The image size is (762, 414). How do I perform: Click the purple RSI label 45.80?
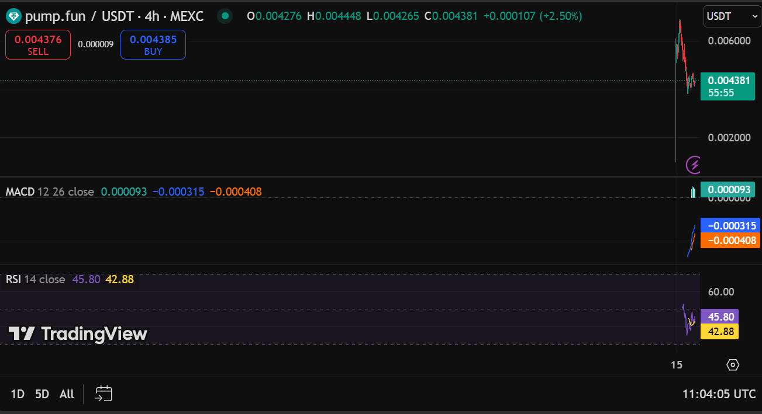[720, 317]
